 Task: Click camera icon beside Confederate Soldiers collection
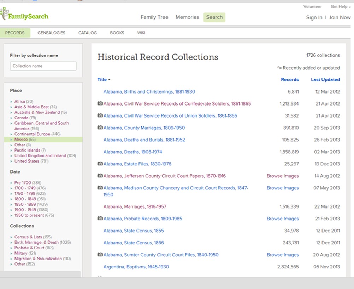click(100, 103)
